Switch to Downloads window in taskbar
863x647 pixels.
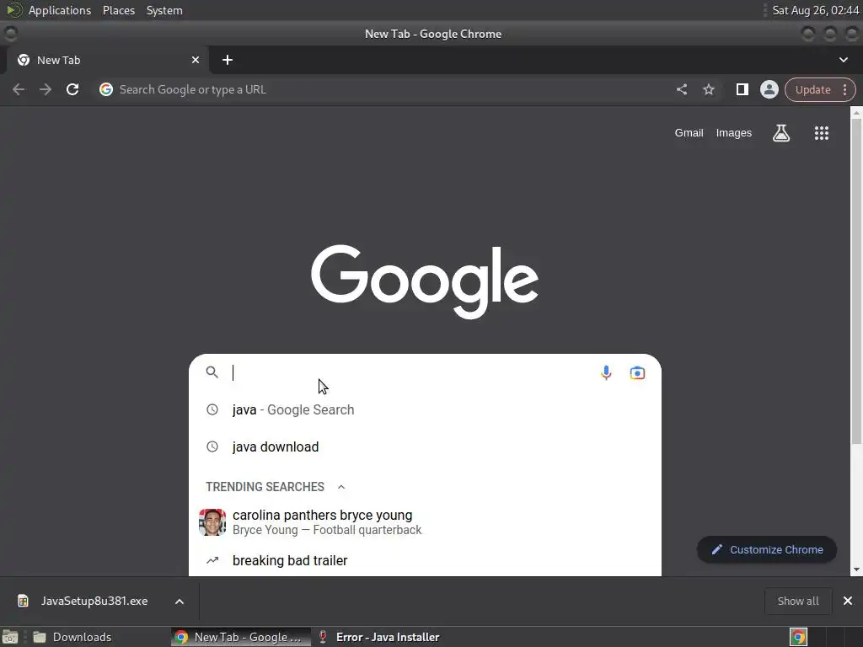pos(82,637)
